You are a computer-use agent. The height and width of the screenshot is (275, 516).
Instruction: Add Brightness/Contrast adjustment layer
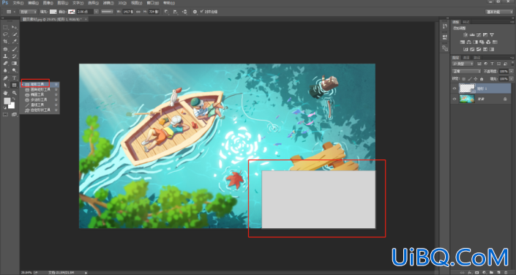[465, 34]
